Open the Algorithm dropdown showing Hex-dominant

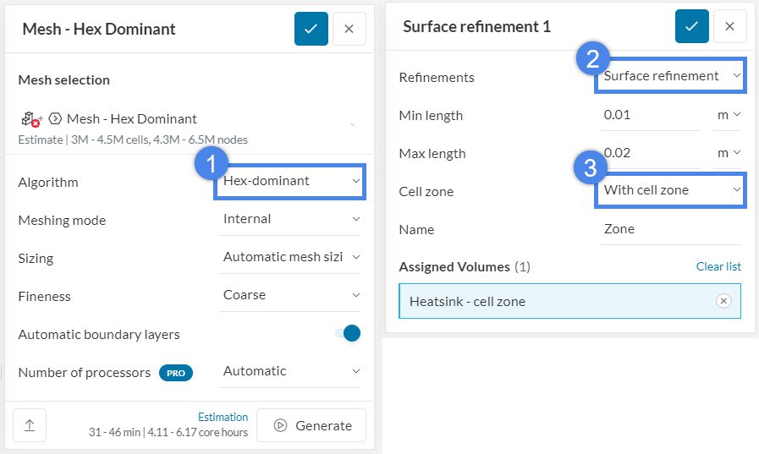290,181
